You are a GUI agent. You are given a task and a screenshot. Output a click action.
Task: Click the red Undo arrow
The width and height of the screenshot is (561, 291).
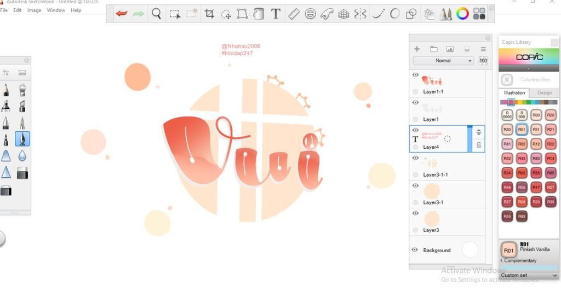(x=122, y=14)
